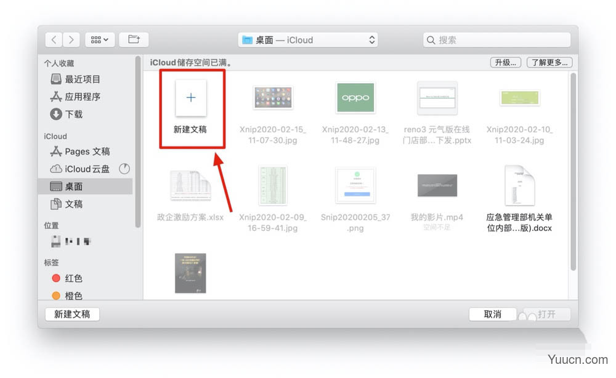616x378 pixels.
Task: Click the magnifying glass search icon
Action: (431, 40)
